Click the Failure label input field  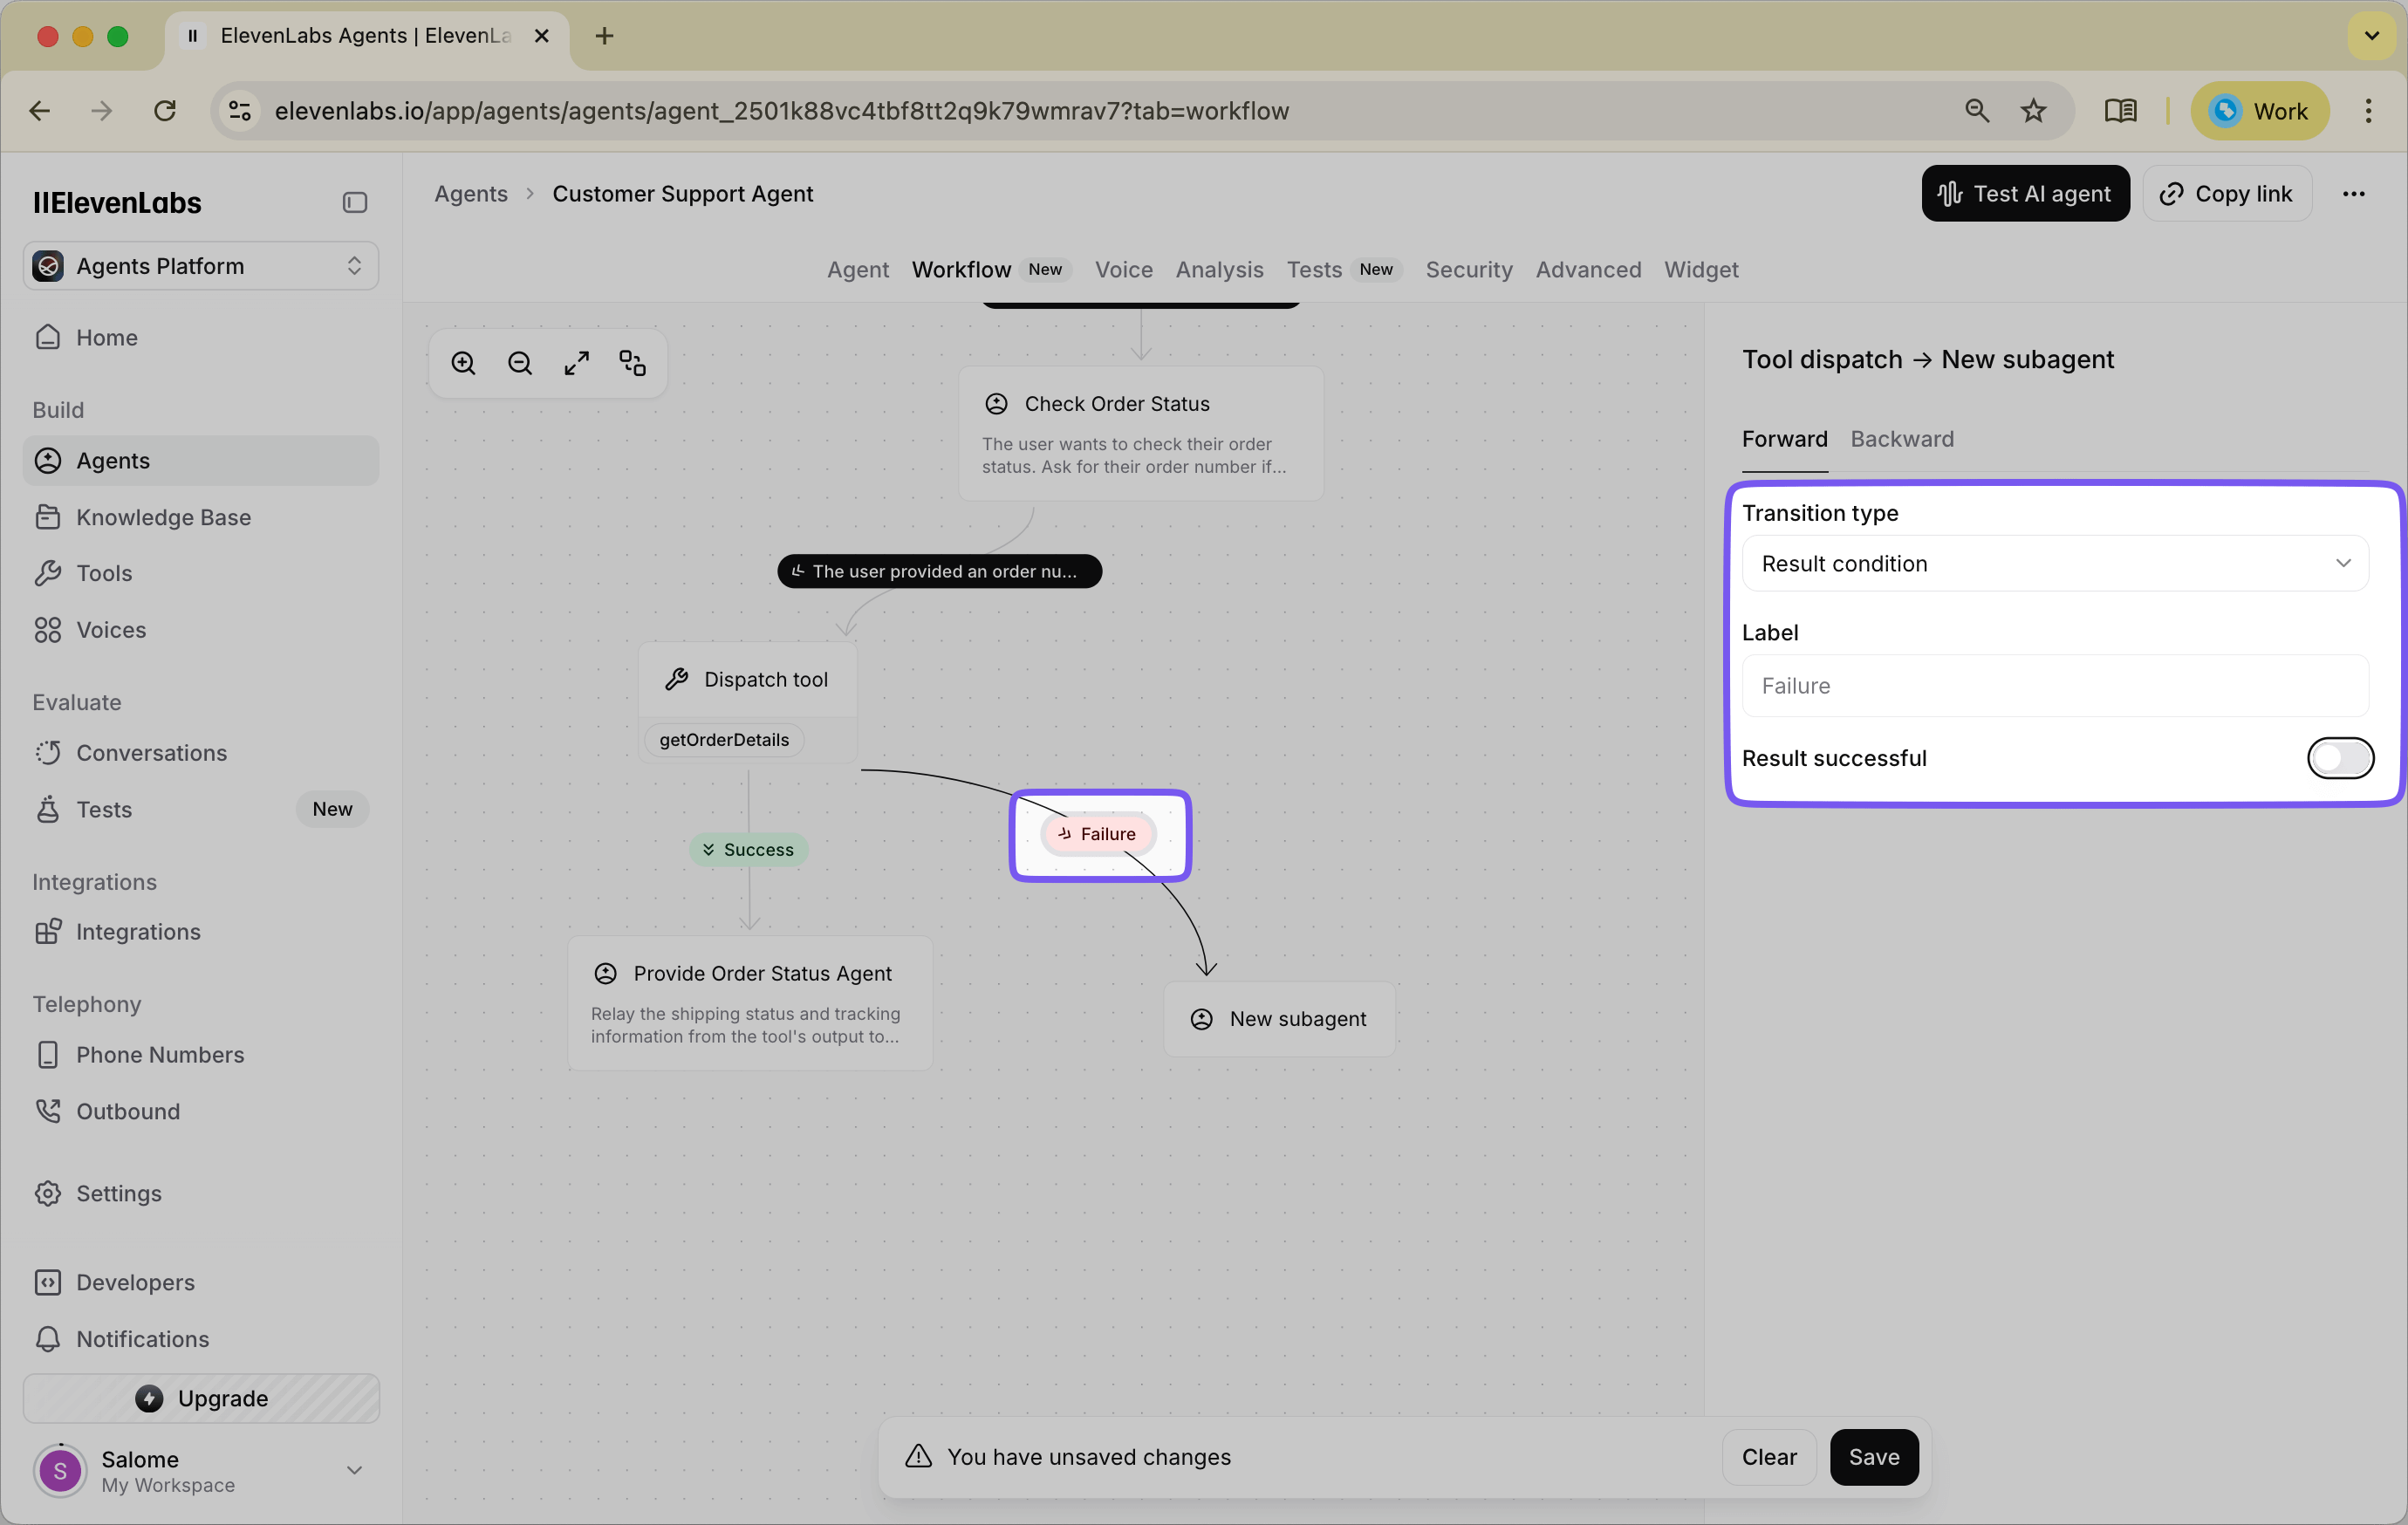point(2054,685)
